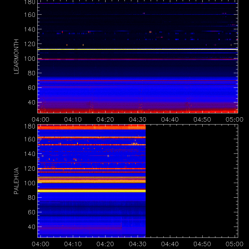This screenshot has width=249, height=249.
Task: Click 04:30 time label under PALEHUA plot
Action: pyautogui.click(x=138, y=244)
